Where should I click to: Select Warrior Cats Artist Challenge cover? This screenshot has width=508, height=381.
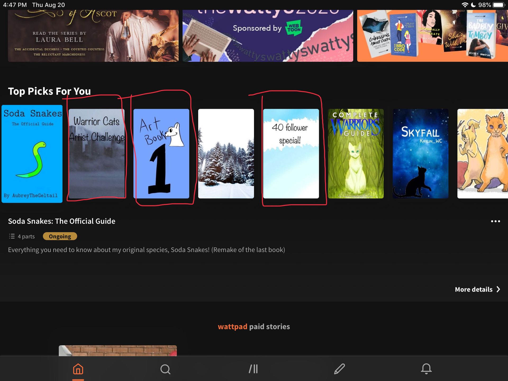(x=97, y=153)
